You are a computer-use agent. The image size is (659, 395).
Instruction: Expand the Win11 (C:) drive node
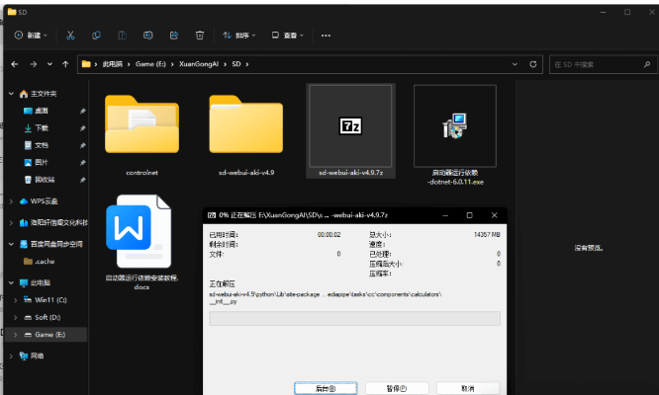coord(16,300)
